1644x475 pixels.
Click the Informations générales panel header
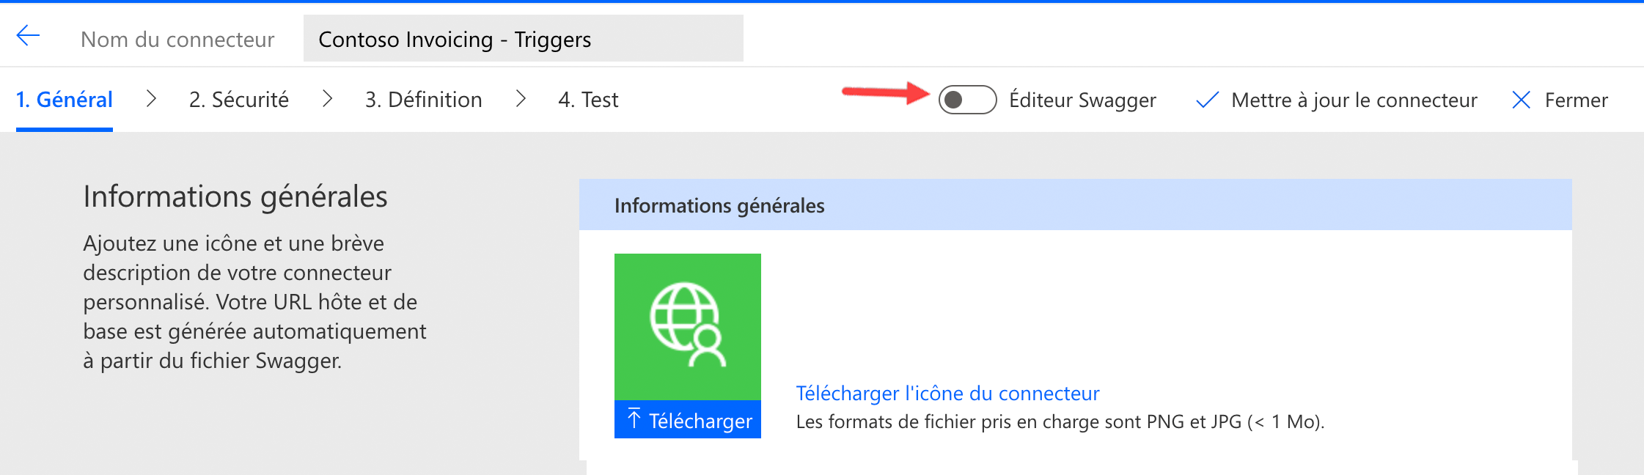(1076, 205)
